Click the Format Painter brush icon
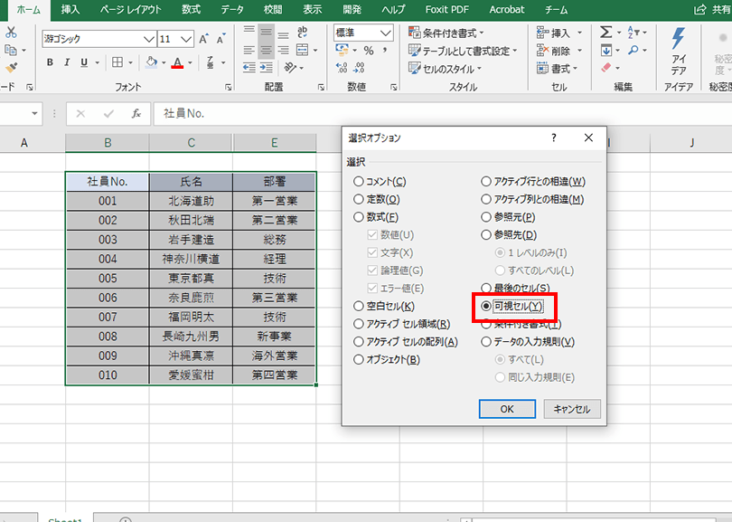The image size is (732, 522). 11,68
